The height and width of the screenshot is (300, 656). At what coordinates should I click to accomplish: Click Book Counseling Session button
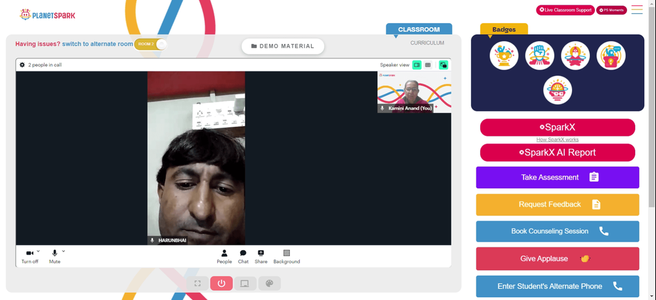tap(557, 231)
